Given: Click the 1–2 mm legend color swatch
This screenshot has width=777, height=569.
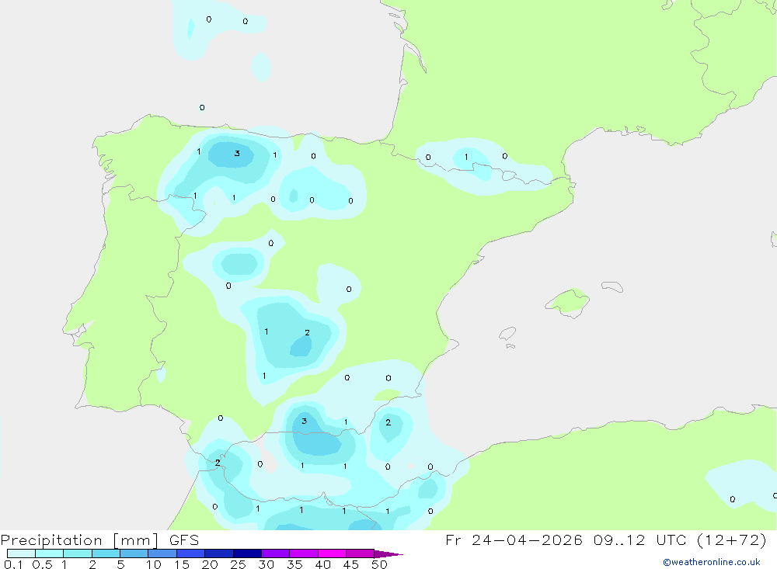Looking at the screenshot, I should click(78, 553).
